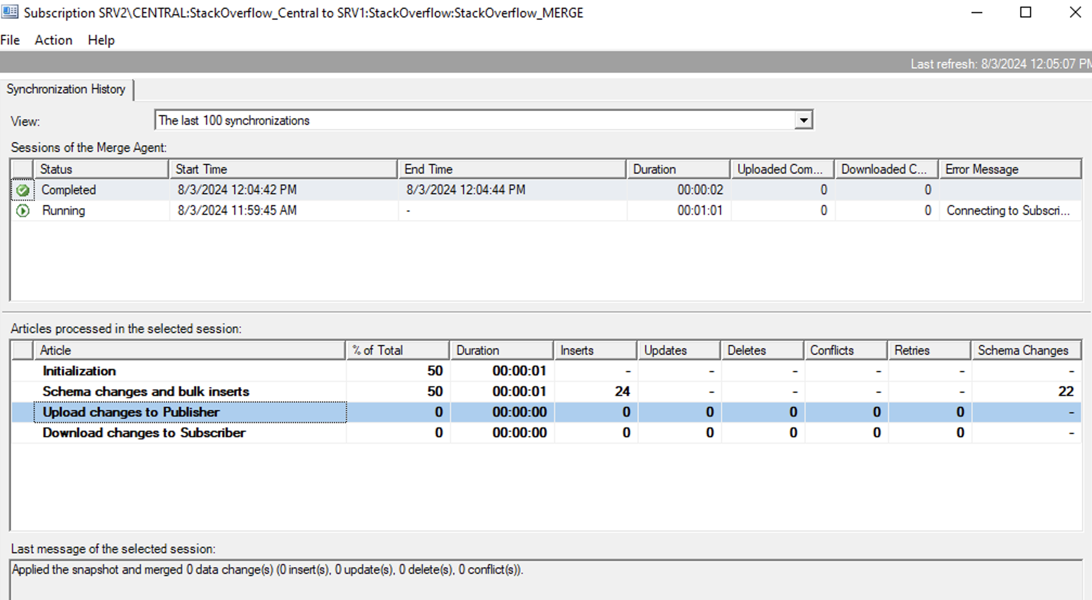Image resolution: width=1092 pixels, height=600 pixels.
Task: Click the Conflicts column header
Action: pyautogui.click(x=846, y=350)
